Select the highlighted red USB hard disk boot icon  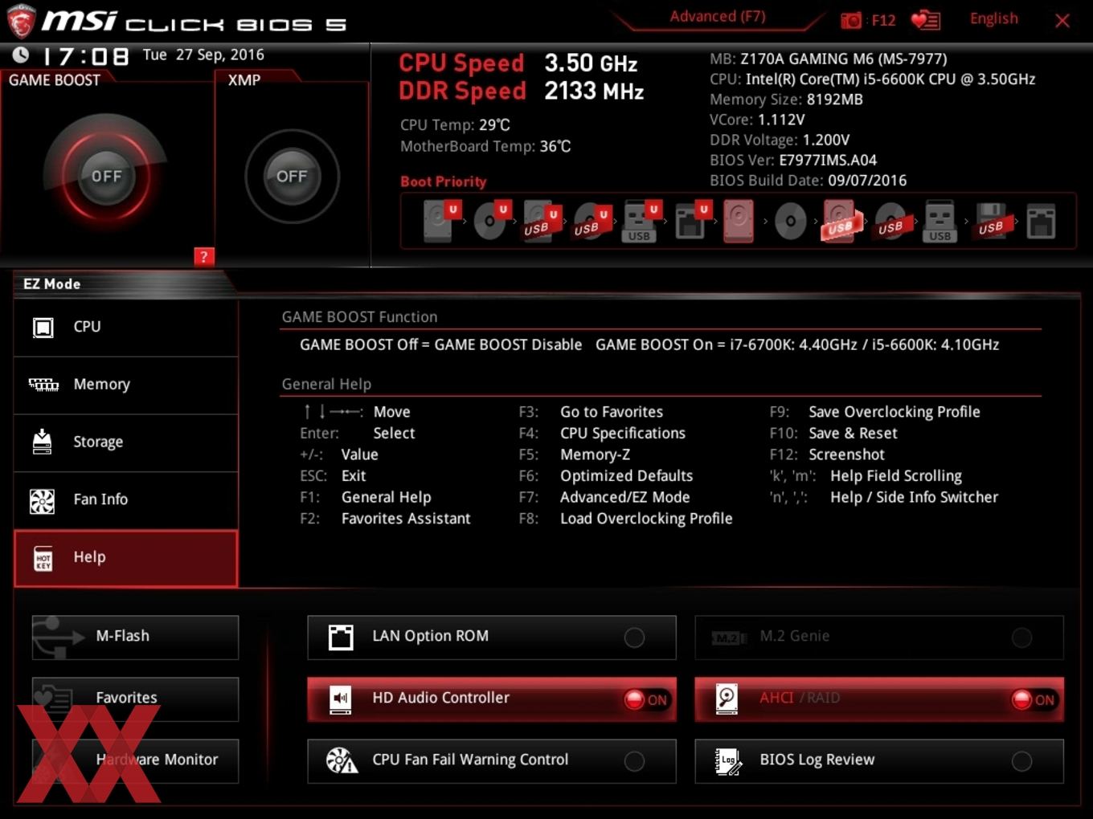tap(841, 221)
